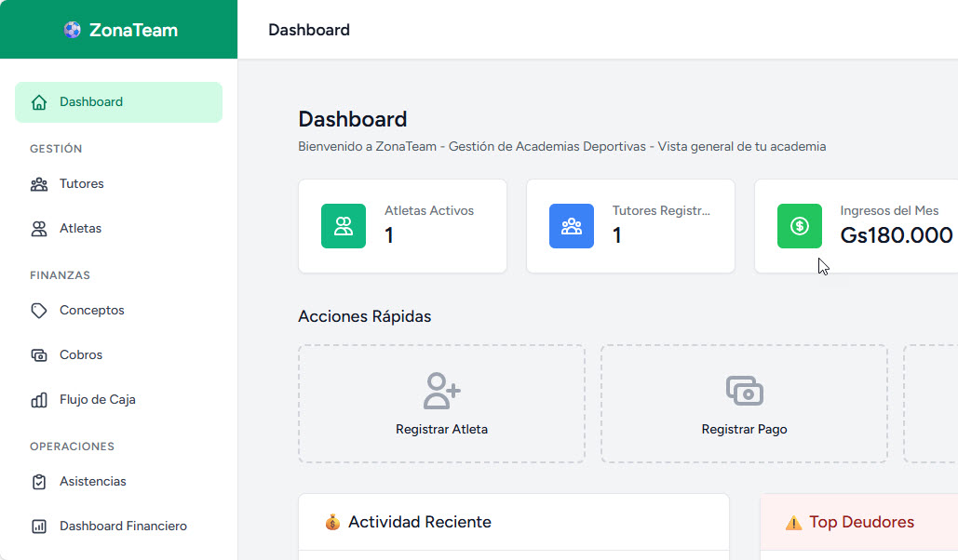Open Flujo de Caja from the sidebar
Screen dimensions: 958x560
96,399
